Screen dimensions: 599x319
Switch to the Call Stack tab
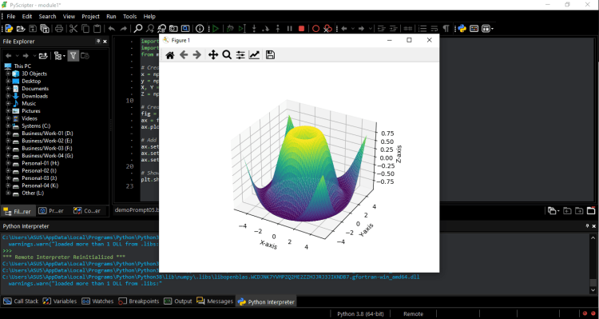click(x=21, y=301)
